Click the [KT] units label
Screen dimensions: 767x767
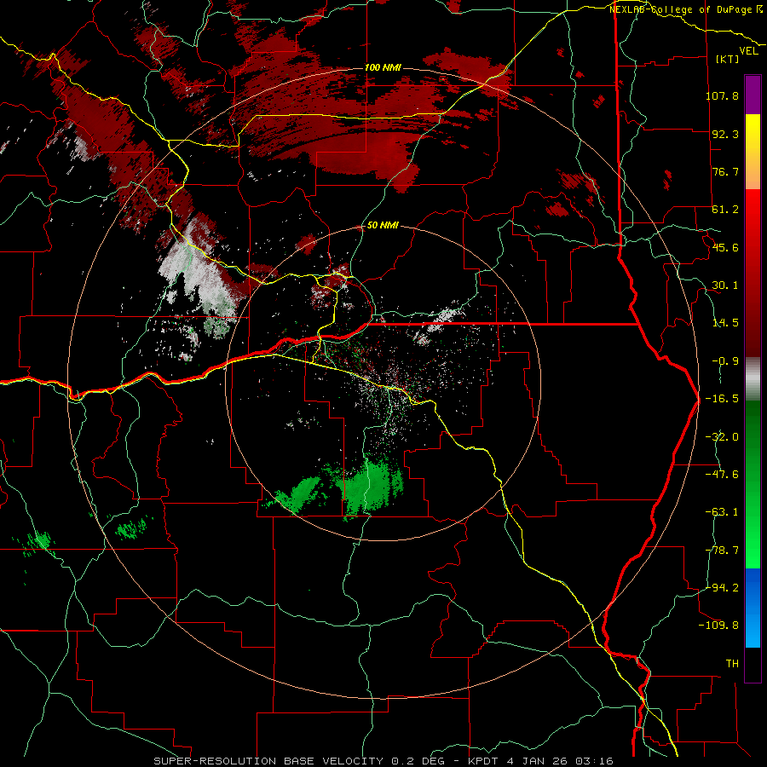pyautogui.click(x=728, y=59)
